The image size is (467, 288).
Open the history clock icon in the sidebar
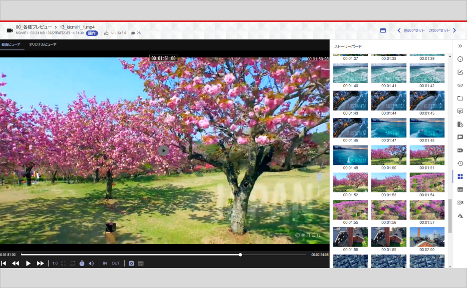tap(460, 163)
